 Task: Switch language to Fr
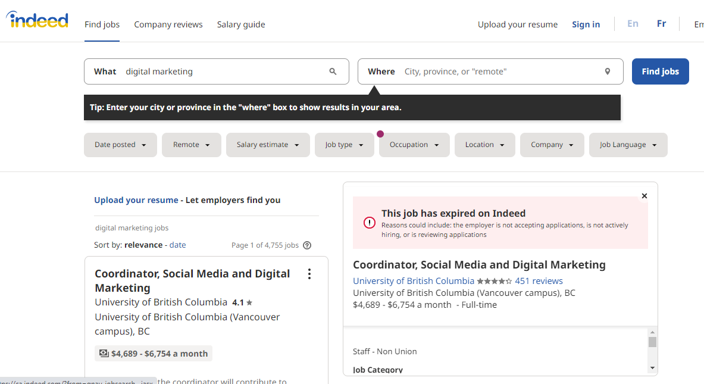(661, 23)
